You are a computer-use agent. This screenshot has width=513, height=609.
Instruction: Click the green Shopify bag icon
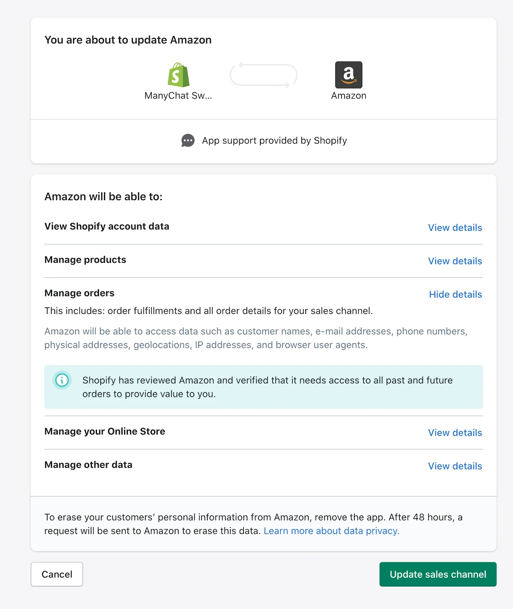tap(178, 75)
